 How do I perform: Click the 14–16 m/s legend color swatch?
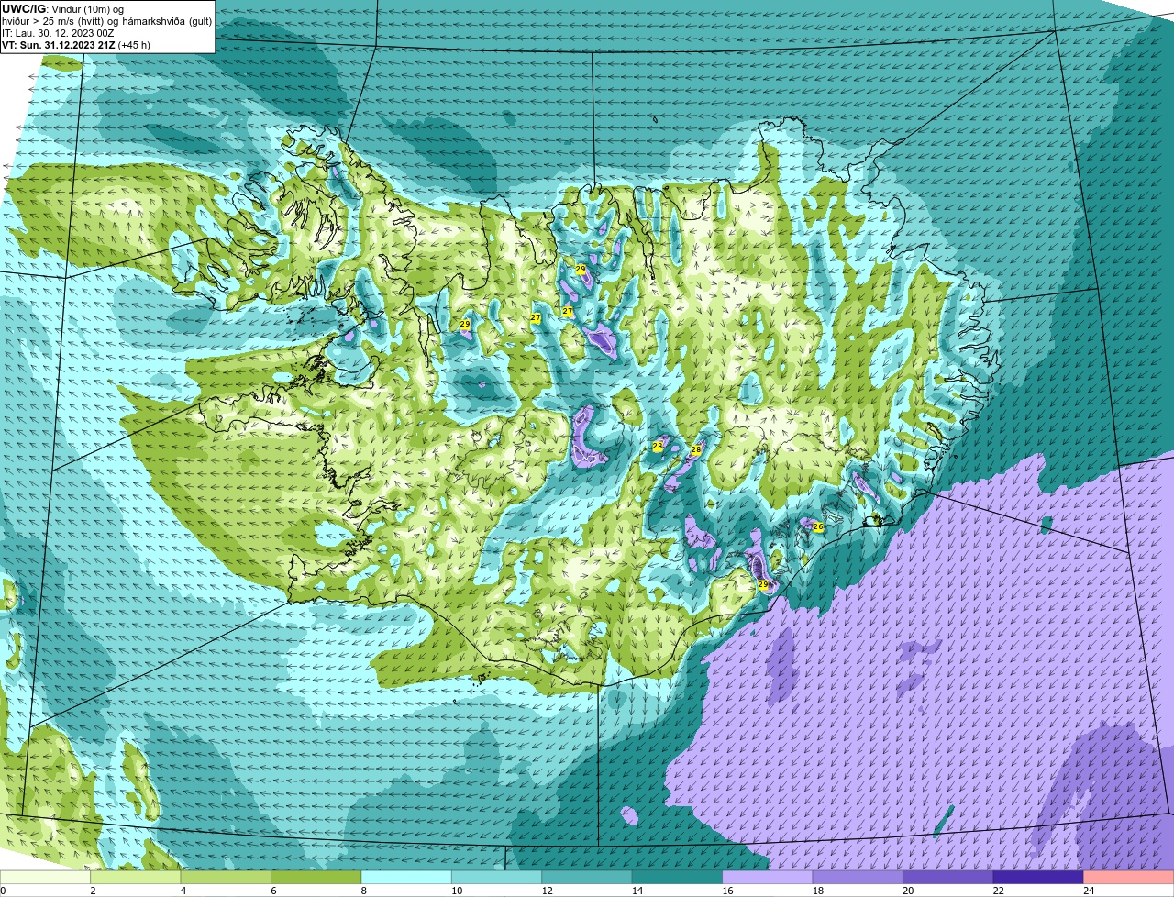[x=678, y=877]
